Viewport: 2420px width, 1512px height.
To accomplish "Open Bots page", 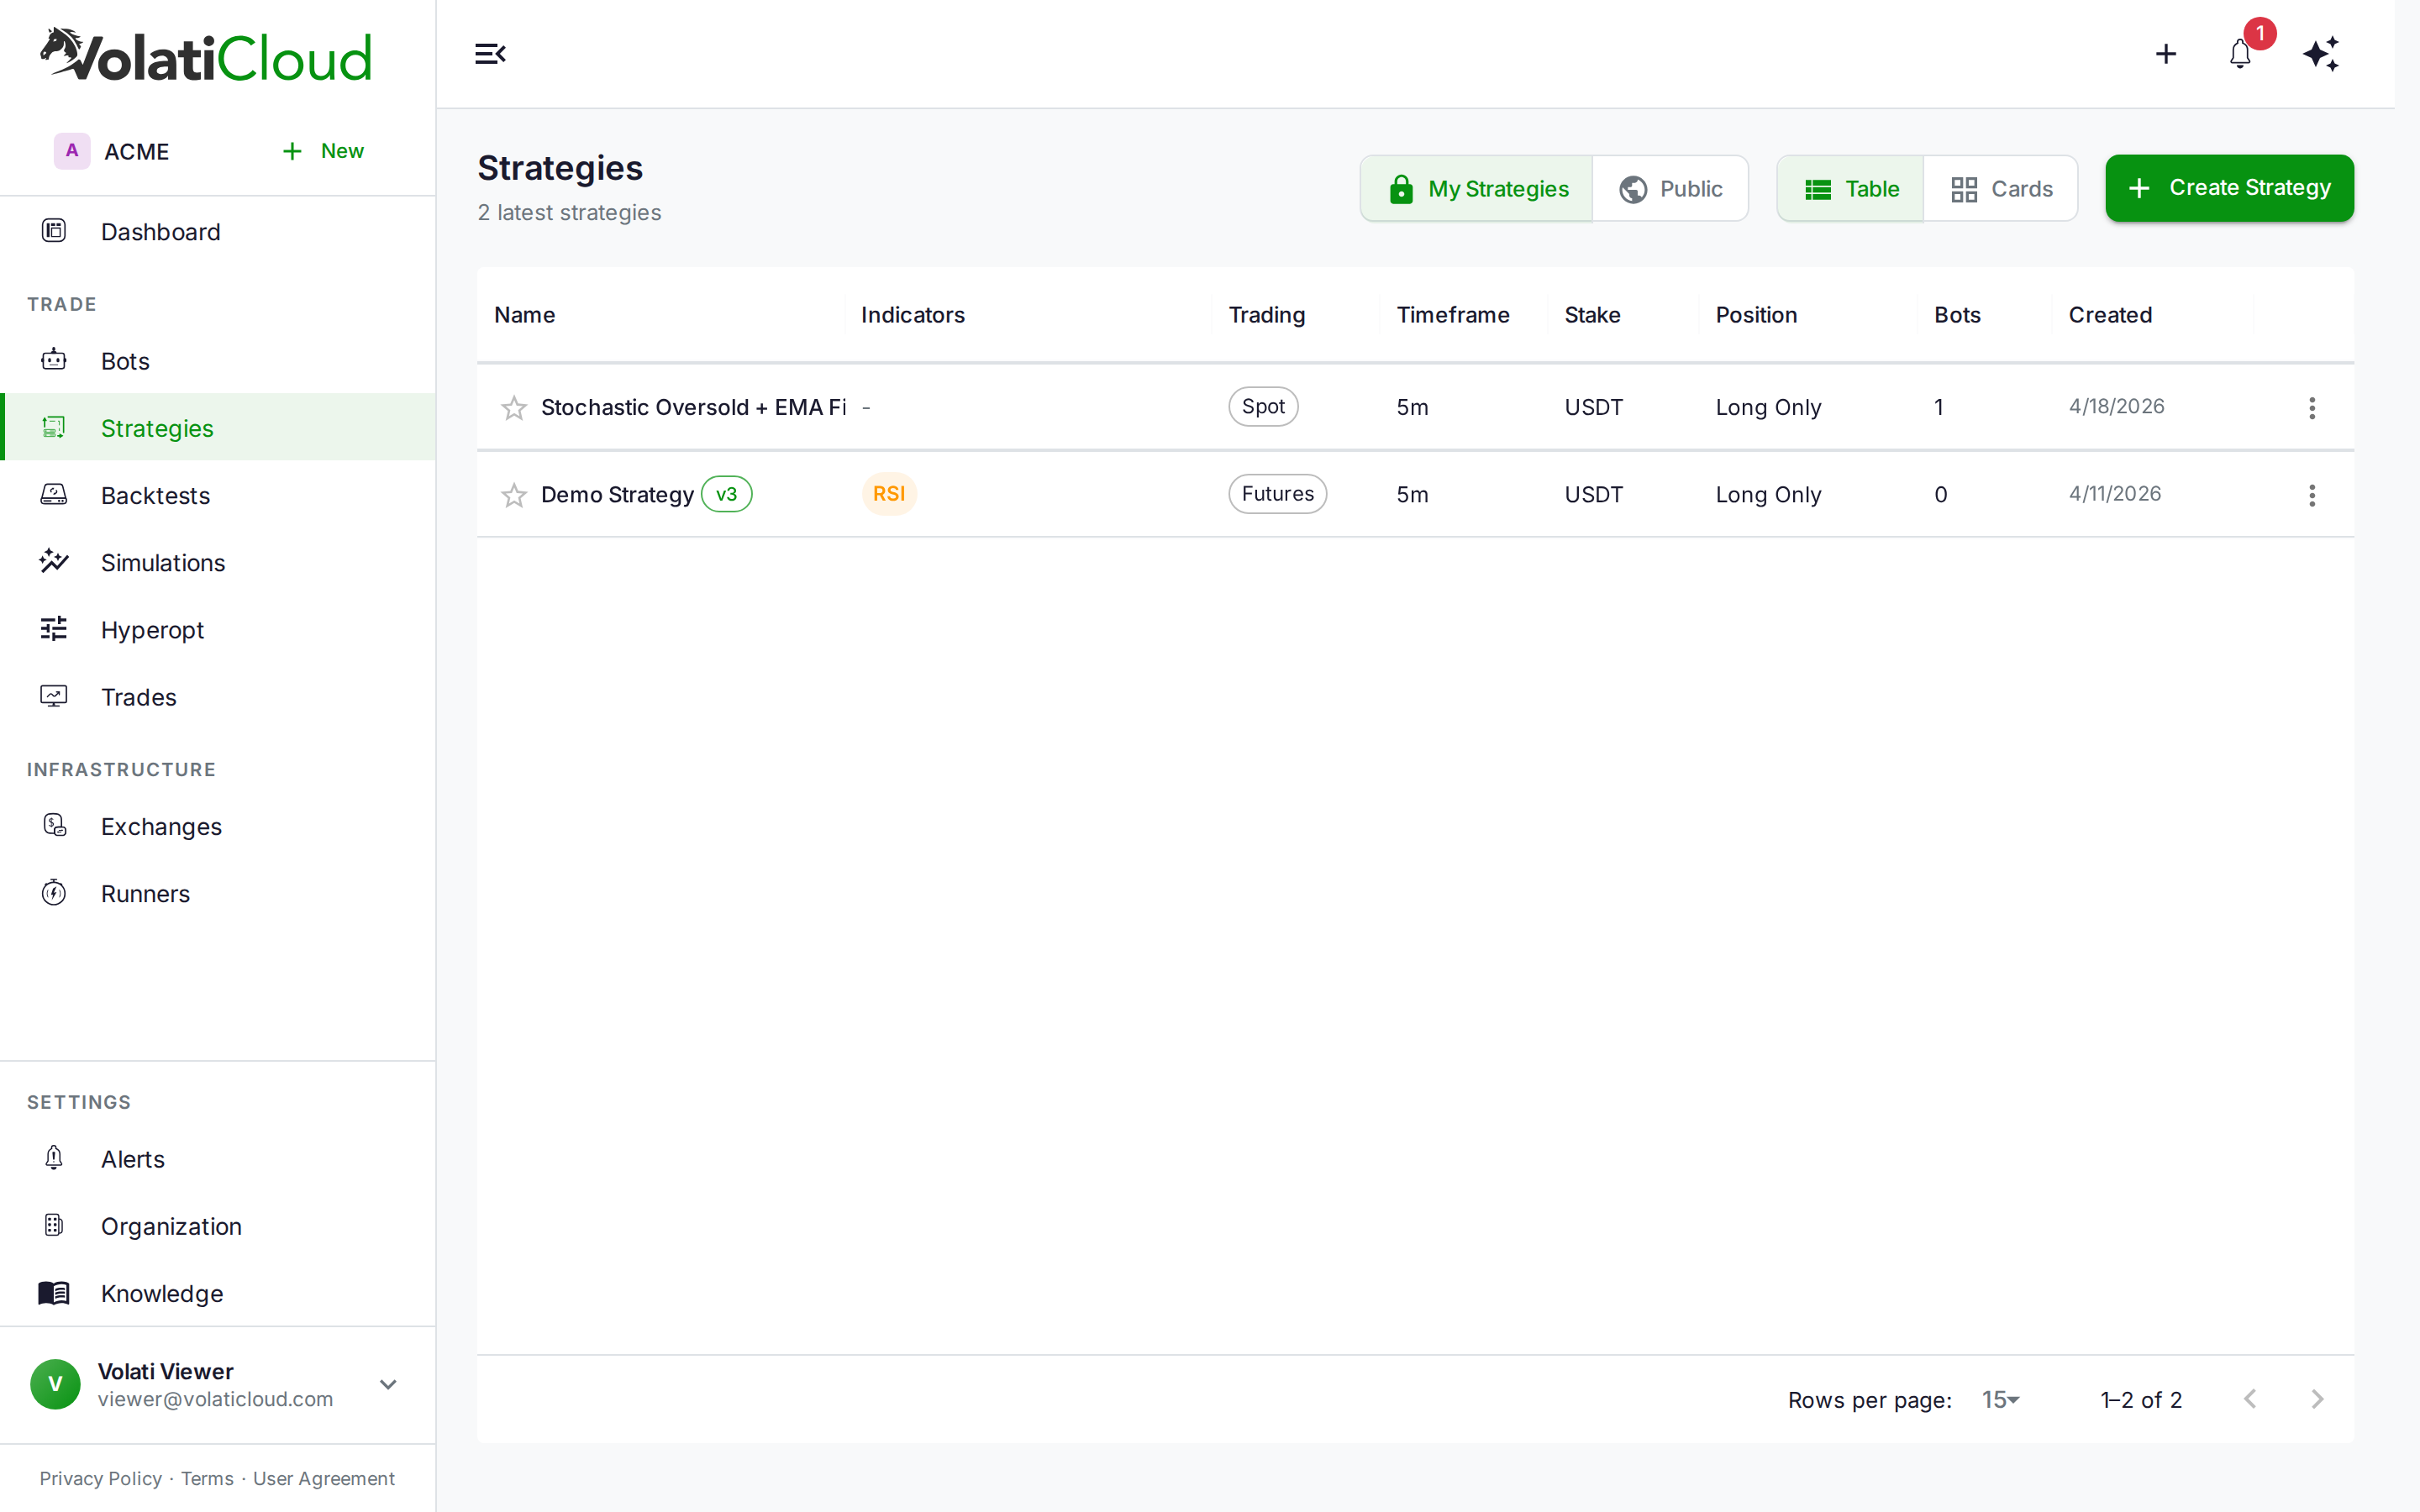I will coord(218,361).
